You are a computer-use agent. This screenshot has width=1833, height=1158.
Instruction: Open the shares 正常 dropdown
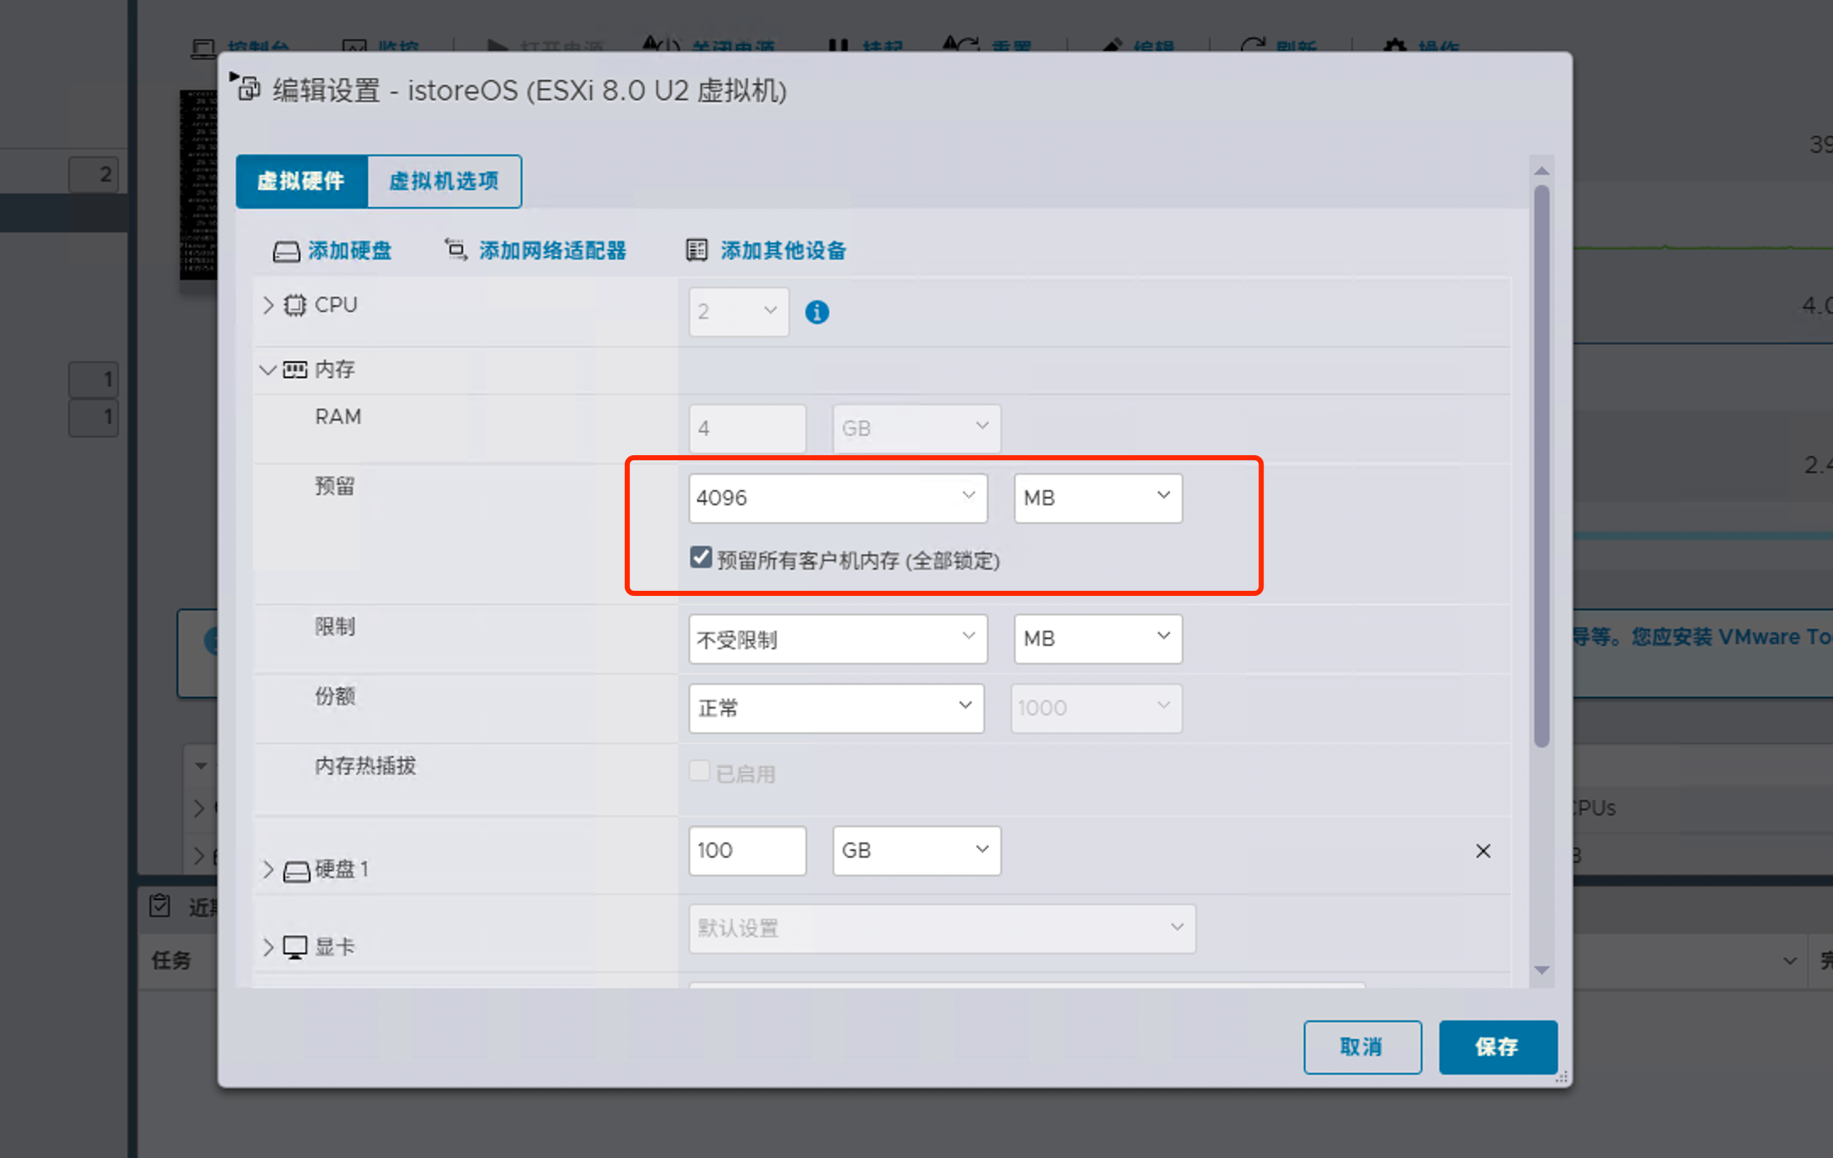[x=835, y=708]
